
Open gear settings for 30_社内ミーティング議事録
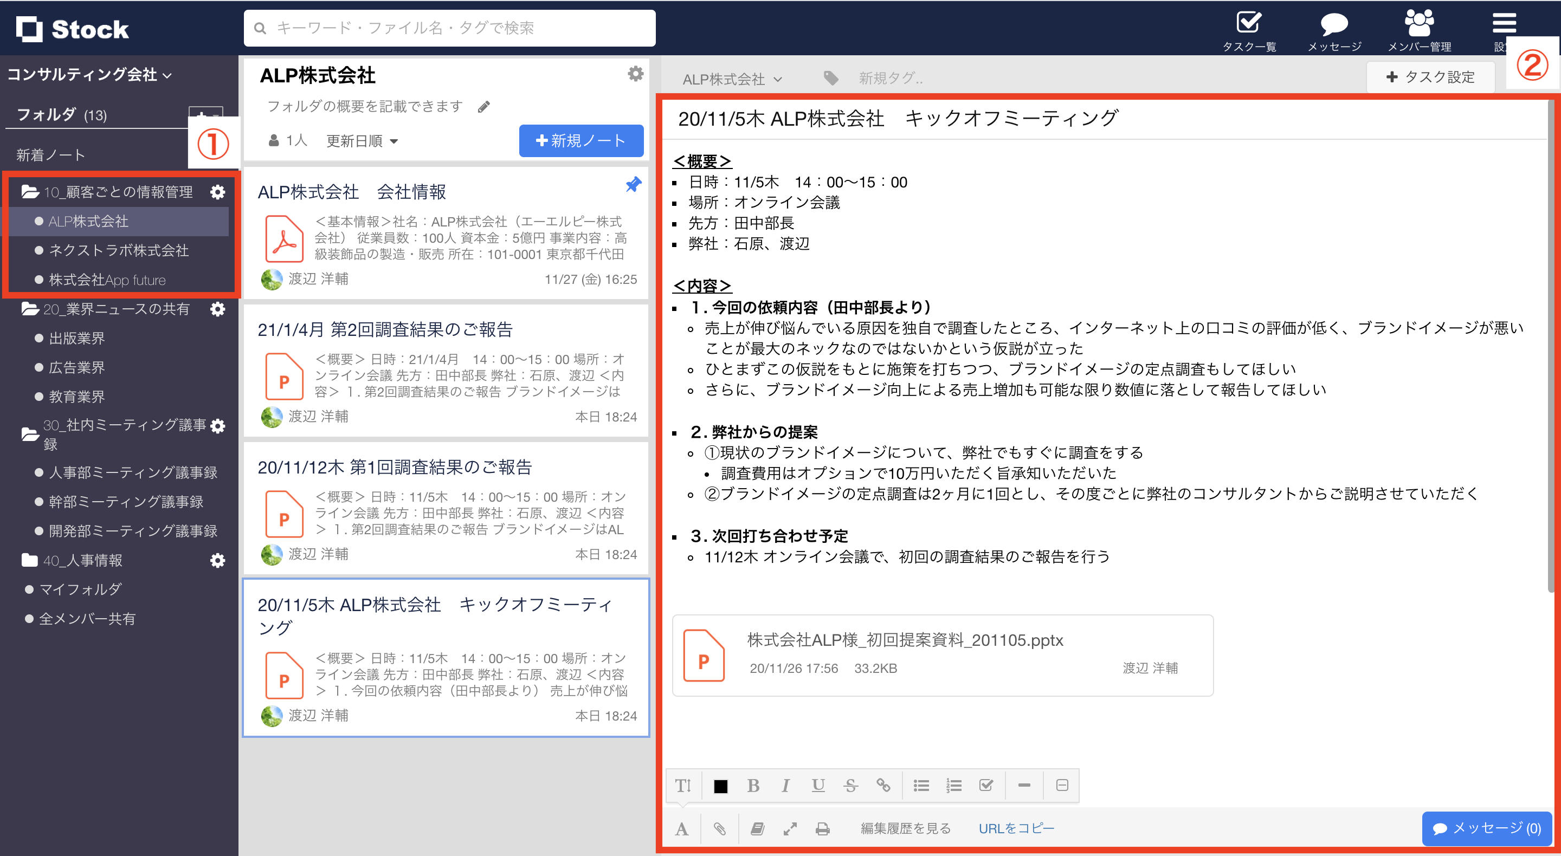217,426
